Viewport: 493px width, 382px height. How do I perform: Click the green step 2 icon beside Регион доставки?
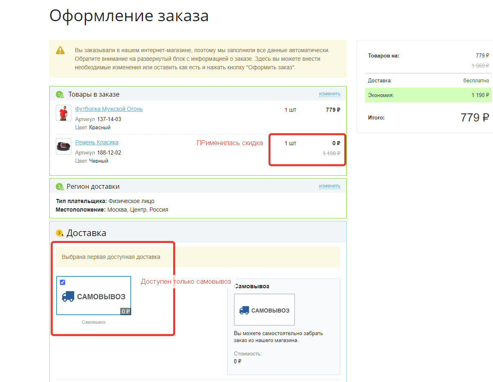(x=60, y=187)
